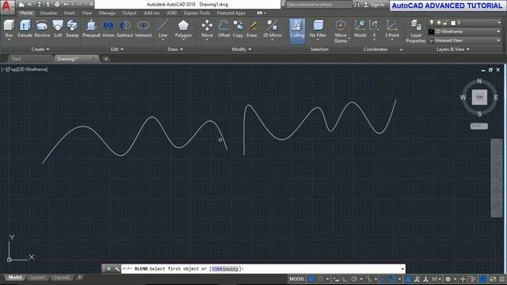Expand the Layers & View panel

[452, 49]
